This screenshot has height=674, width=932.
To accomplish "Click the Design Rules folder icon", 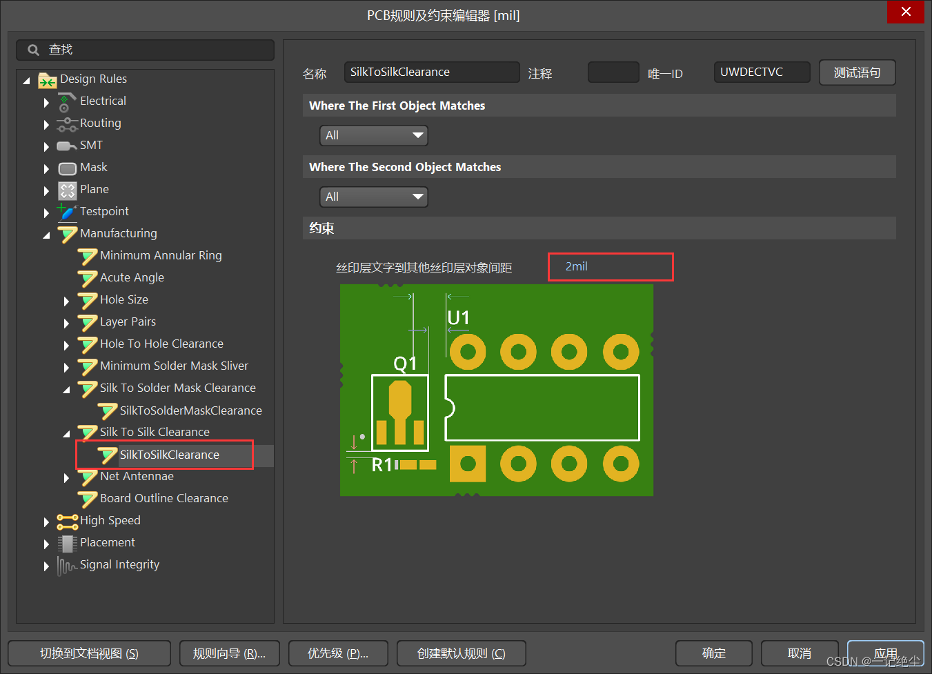I will (x=47, y=80).
